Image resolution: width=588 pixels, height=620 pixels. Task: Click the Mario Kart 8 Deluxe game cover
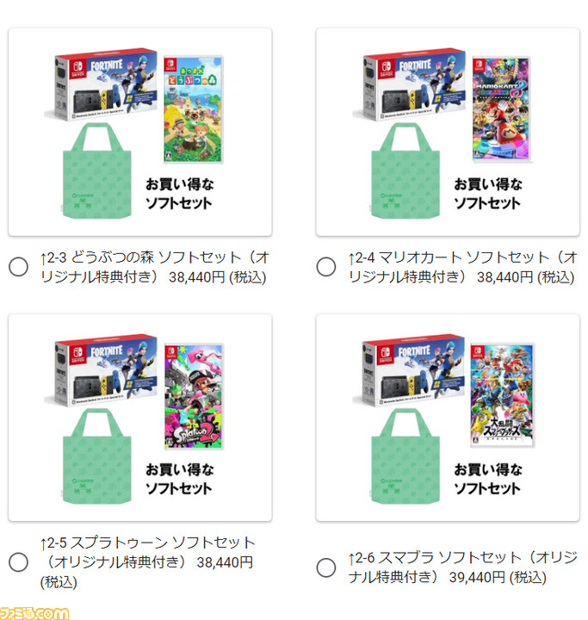[501, 109]
